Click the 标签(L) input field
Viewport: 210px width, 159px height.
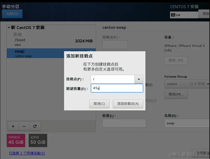tap(124, 123)
